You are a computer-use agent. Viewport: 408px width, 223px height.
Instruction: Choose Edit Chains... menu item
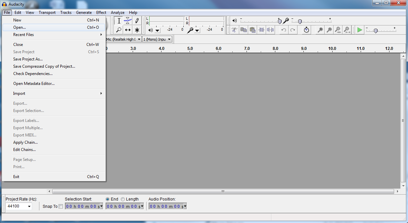click(x=54, y=150)
